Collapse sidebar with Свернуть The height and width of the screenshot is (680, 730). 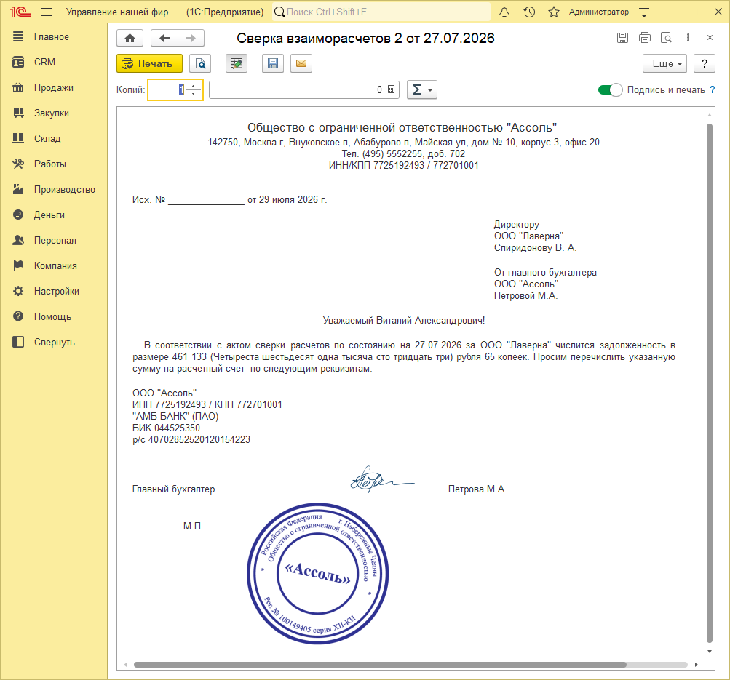click(54, 343)
